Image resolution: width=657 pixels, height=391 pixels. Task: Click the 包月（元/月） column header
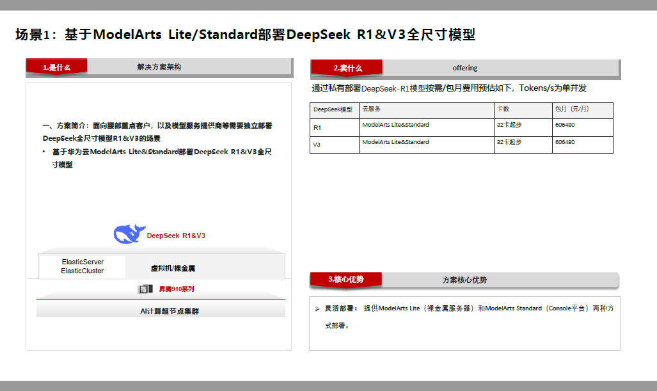(582, 111)
